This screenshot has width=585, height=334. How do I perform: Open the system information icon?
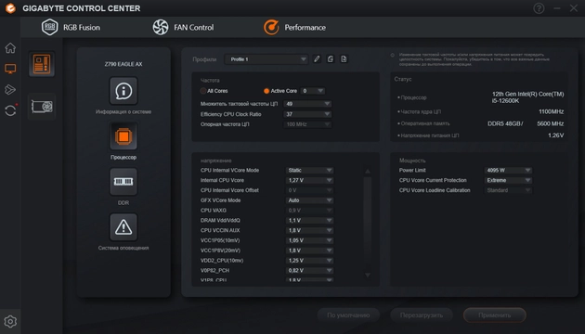123,91
